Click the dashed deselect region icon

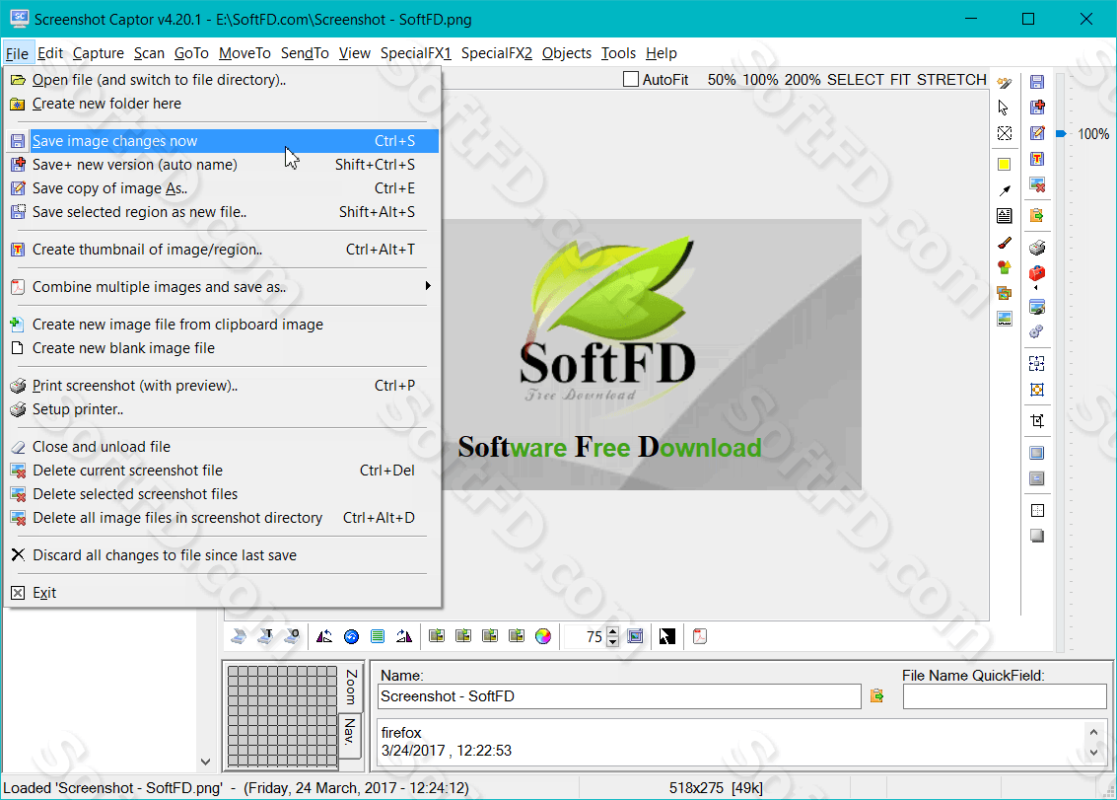(x=1004, y=133)
